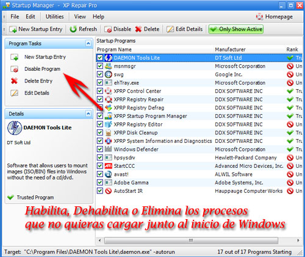Open the Utilities menu
This screenshot has width=305, height=257.
(x=54, y=16)
